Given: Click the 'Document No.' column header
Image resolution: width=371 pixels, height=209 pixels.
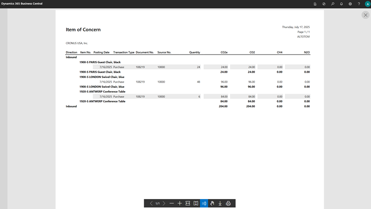Looking at the screenshot, I should click(145, 52).
